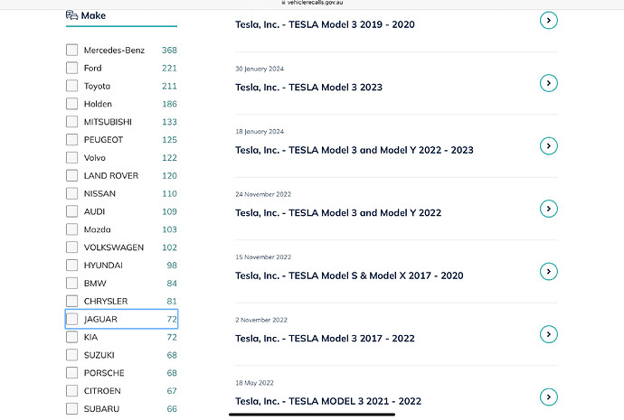The height and width of the screenshot is (420, 624).
Task: Click the Make filter heading icon
Action: pyautogui.click(x=71, y=15)
